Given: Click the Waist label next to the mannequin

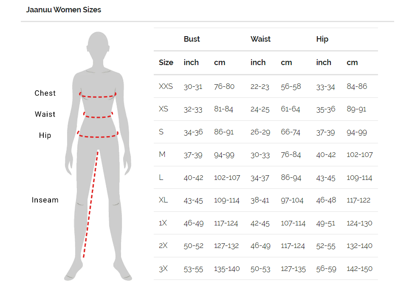Looking at the screenshot, I should click(x=45, y=114).
